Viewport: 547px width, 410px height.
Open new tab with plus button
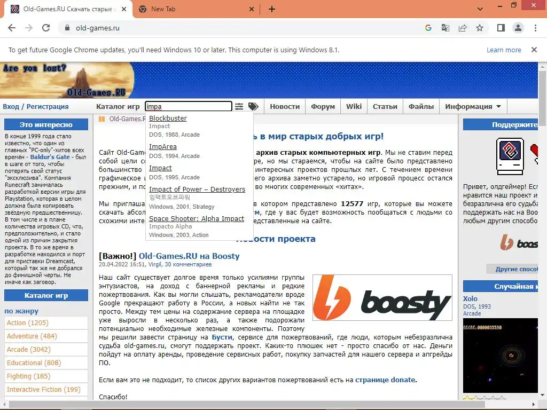(x=272, y=9)
